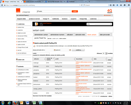Switch to the Facebook browser tab

77,2
